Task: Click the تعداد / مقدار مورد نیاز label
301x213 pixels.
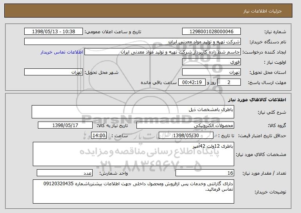Action: 264,173
